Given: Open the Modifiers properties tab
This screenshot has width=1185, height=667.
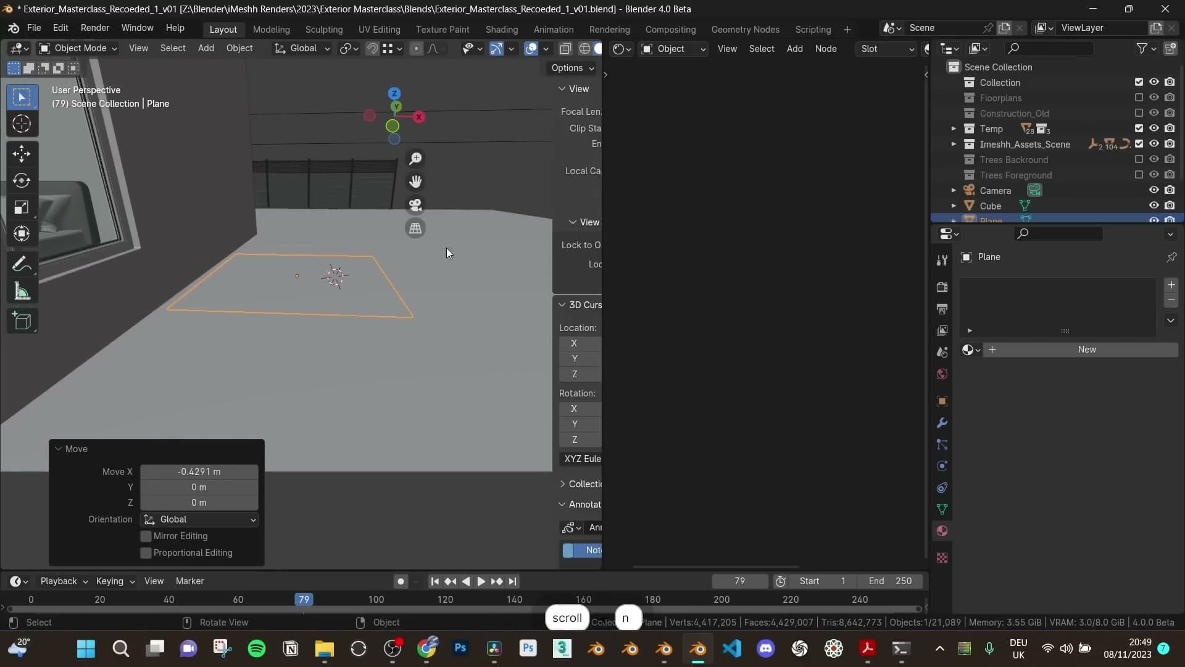Looking at the screenshot, I should tap(942, 423).
